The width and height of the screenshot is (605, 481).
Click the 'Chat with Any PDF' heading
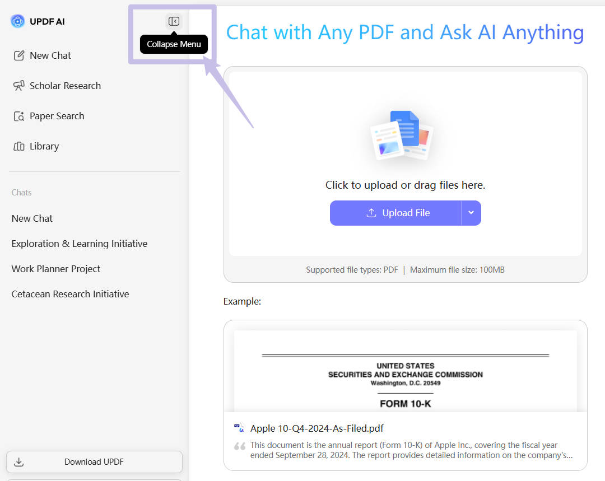tap(405, 32)
